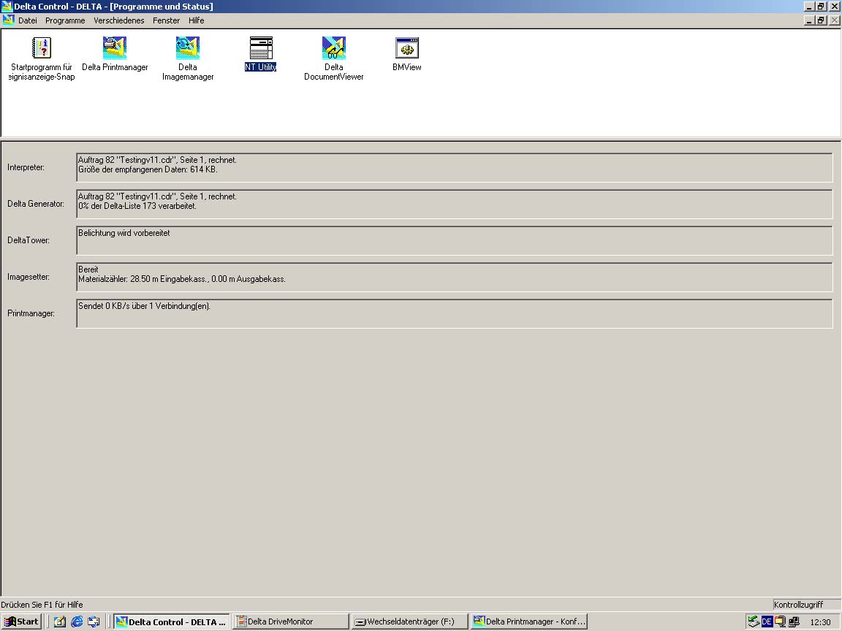842x631 pixels.
Task: Click '0% der Delta-Liste 173 verarbeitet' line
Action: [137, 206]
